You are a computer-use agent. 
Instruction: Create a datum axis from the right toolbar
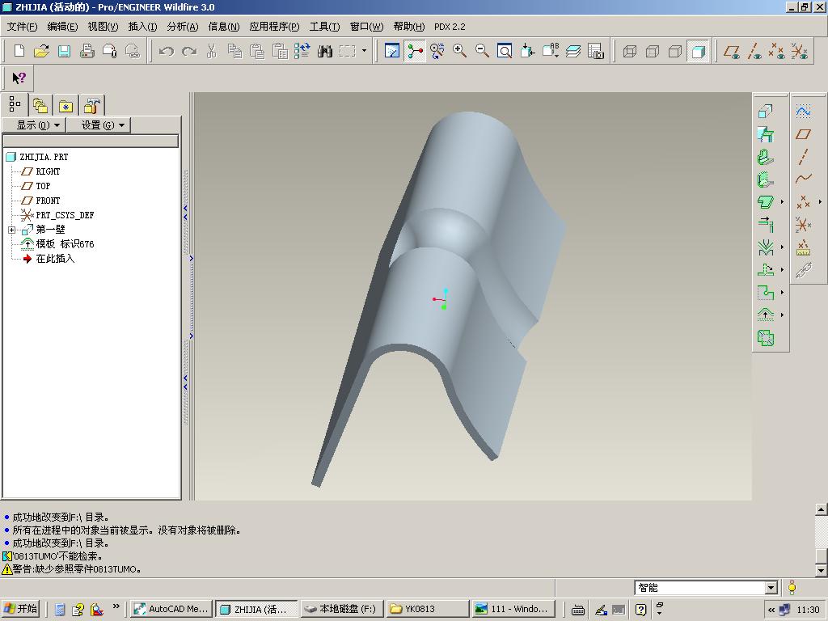[x=803, y=157]
